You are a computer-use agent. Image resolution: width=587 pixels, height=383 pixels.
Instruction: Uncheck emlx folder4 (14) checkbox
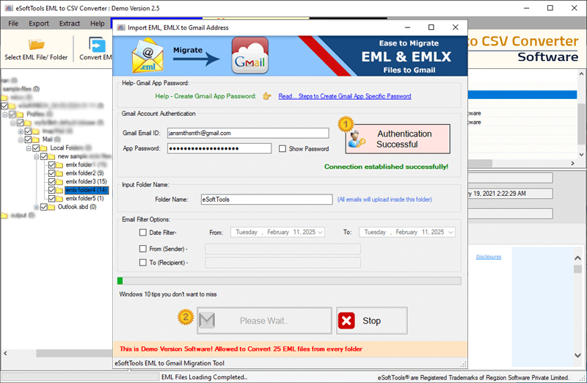click(51, 190)
